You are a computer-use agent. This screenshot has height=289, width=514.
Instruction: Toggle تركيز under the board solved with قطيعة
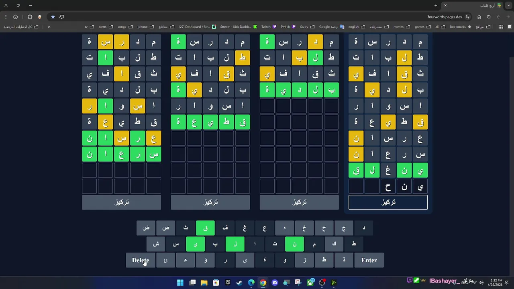coord(210,202)
